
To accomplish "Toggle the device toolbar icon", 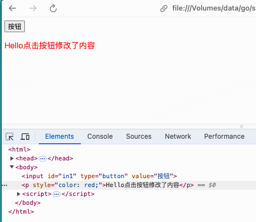I will click(x=25, y=137).
